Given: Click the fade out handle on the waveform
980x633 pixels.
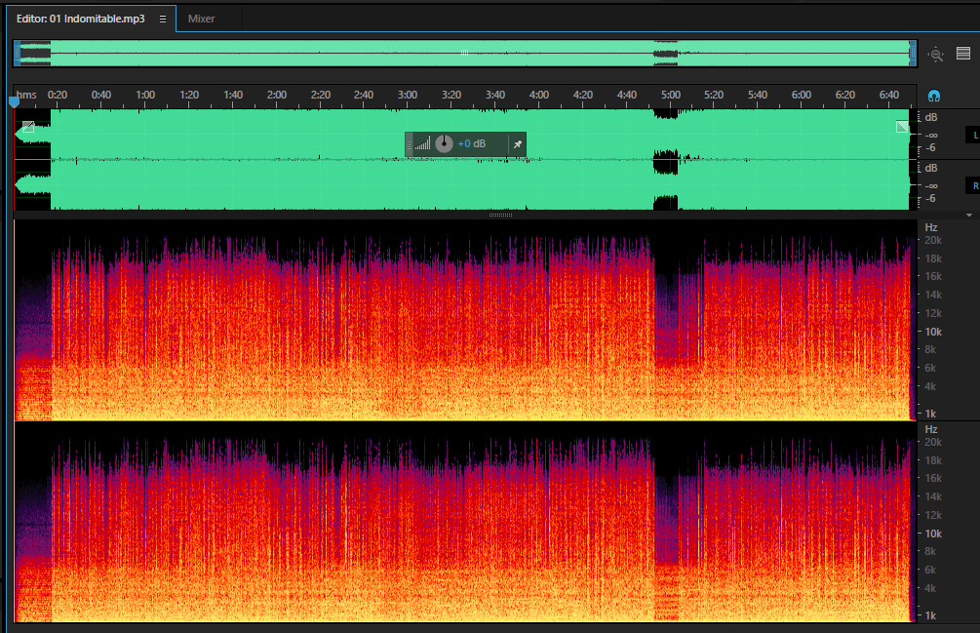Looking at the screenshot, I should coord(902,127).
